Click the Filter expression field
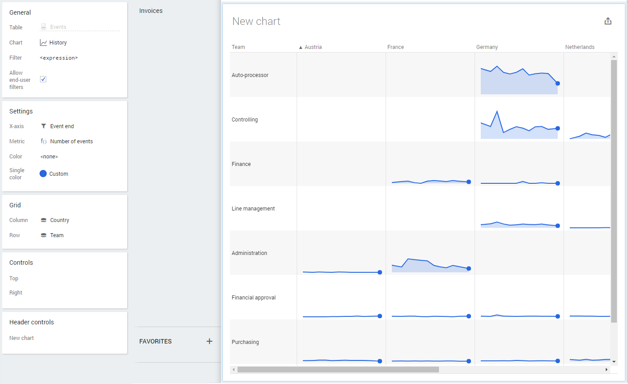The image size is (628, 384). coord(59,58)
